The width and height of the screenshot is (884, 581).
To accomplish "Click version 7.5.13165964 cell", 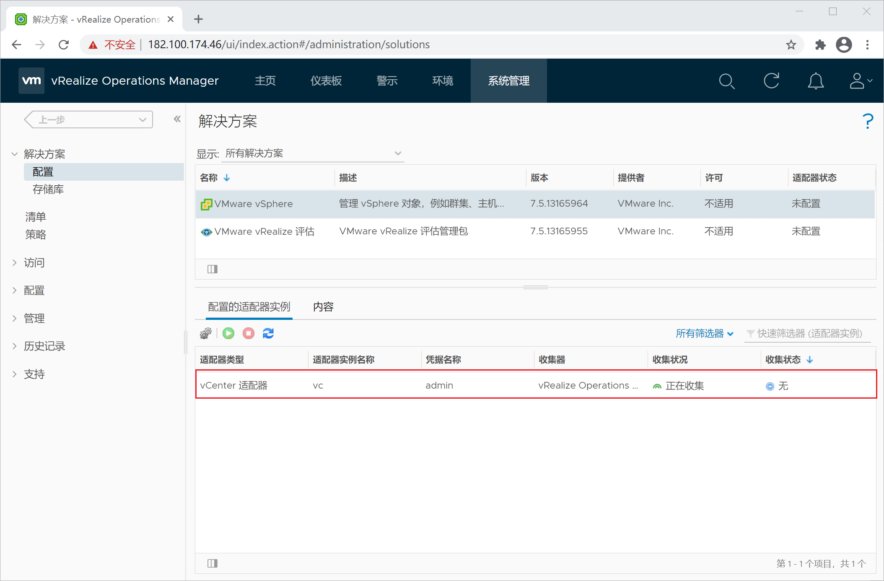I will tap(559, 204).
